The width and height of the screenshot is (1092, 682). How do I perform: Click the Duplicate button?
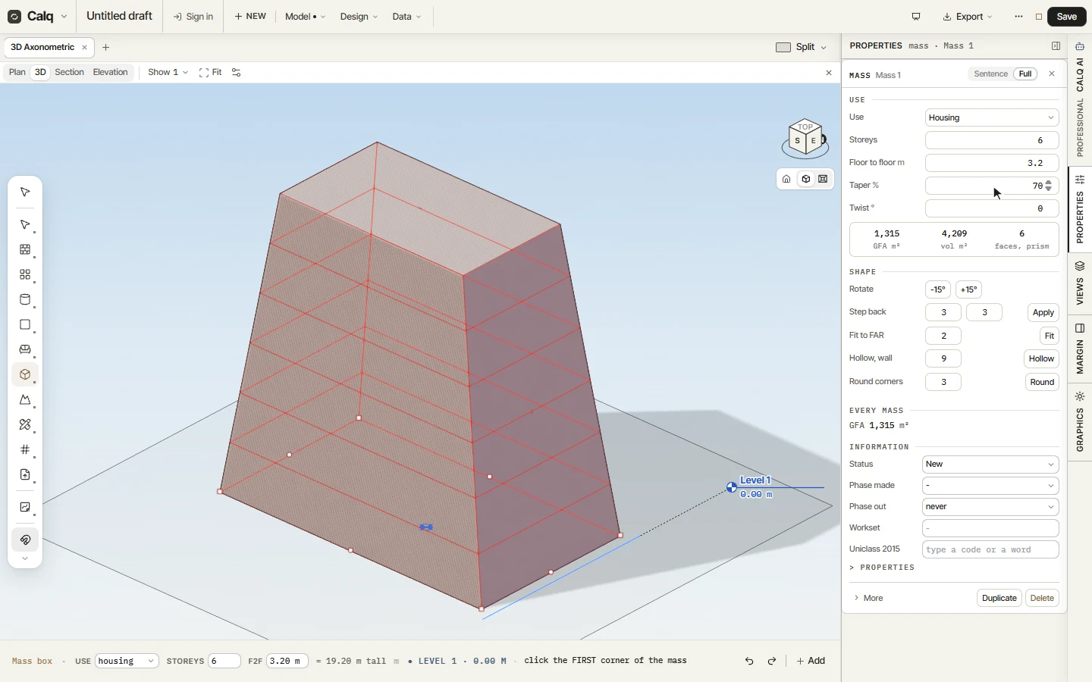tap(999, 599)
